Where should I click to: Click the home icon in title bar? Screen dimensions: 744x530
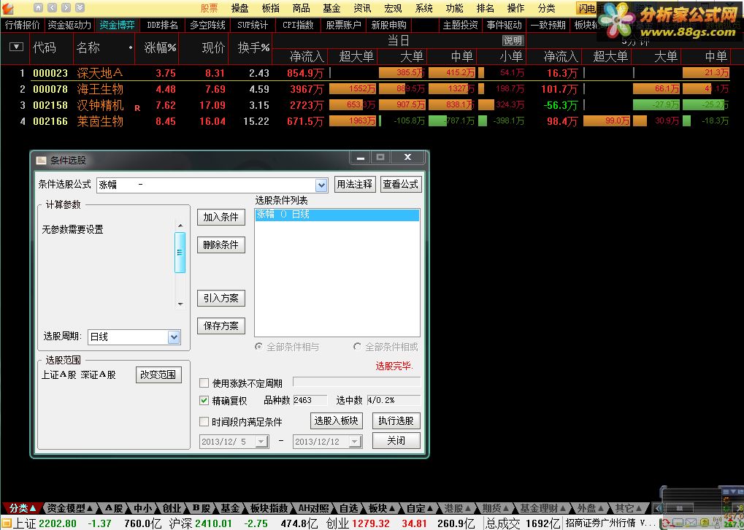click(x=39, y=7)
